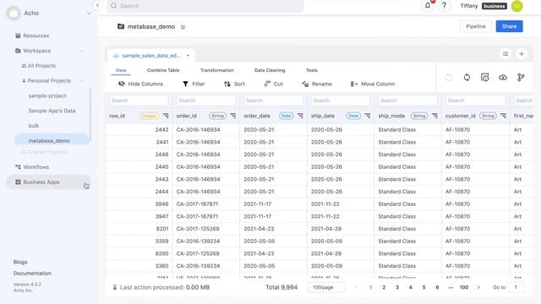This screenshot has height=304, width=541.
Task: Switch to the Tools tab
Action: tap(312, 70)
